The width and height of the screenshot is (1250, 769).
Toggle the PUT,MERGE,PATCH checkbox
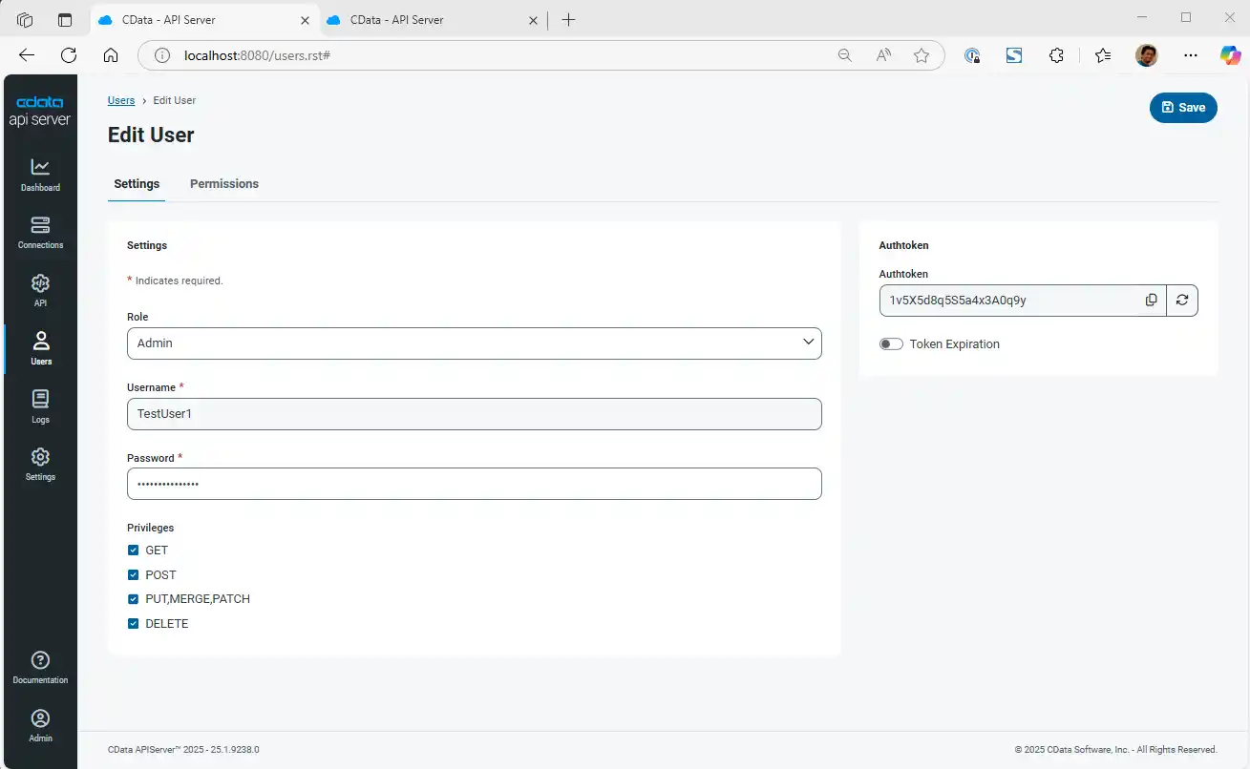point(134,599)
